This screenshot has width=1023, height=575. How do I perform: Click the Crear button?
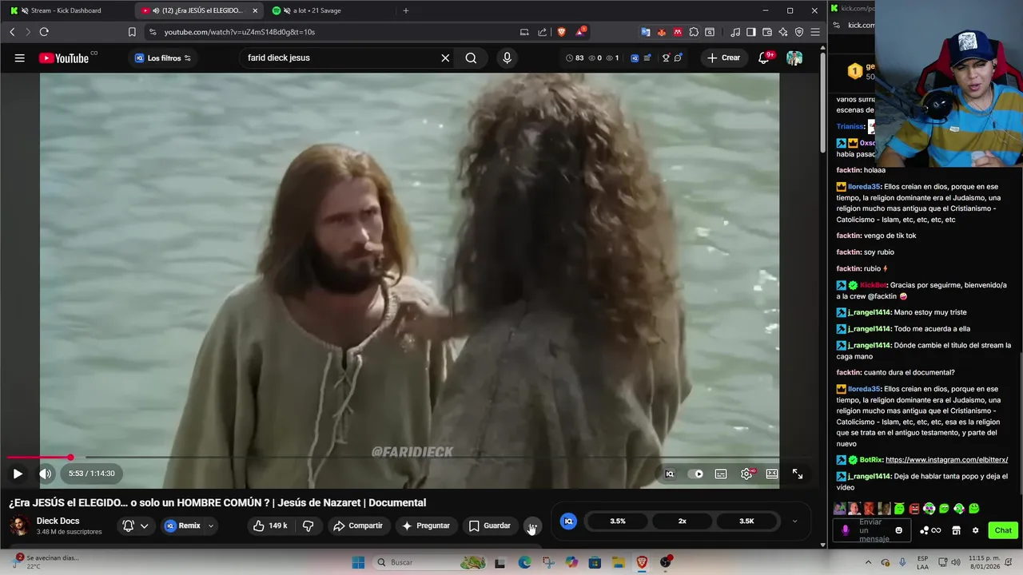tap(723, 57)
